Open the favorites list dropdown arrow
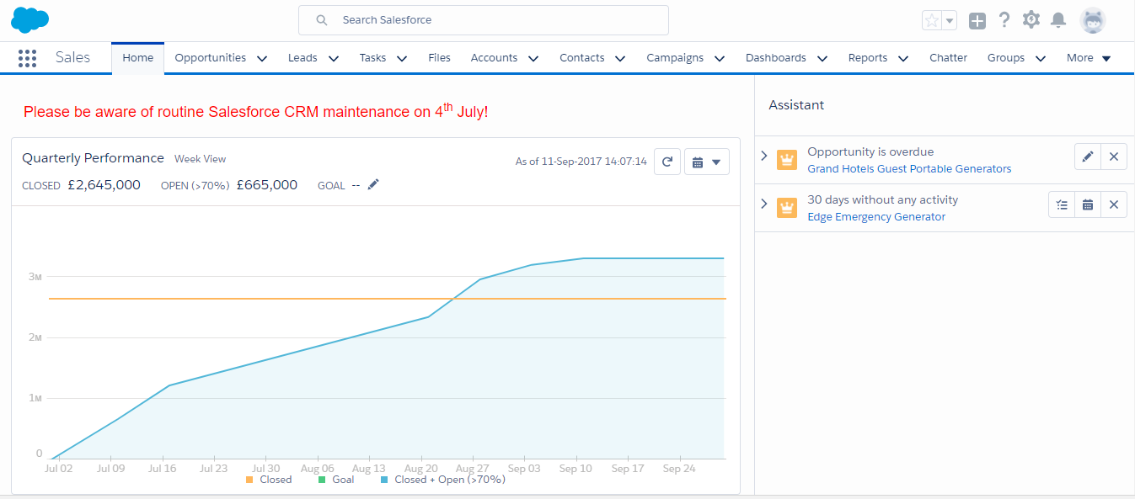This screenshot has height=499, width=1135. click(x=950, y=20)
